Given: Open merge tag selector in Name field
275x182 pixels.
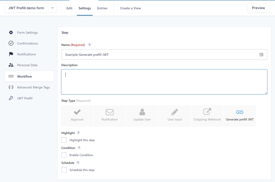Looking at the screenshot, I should pyautogui.click(x=261, y=55).
